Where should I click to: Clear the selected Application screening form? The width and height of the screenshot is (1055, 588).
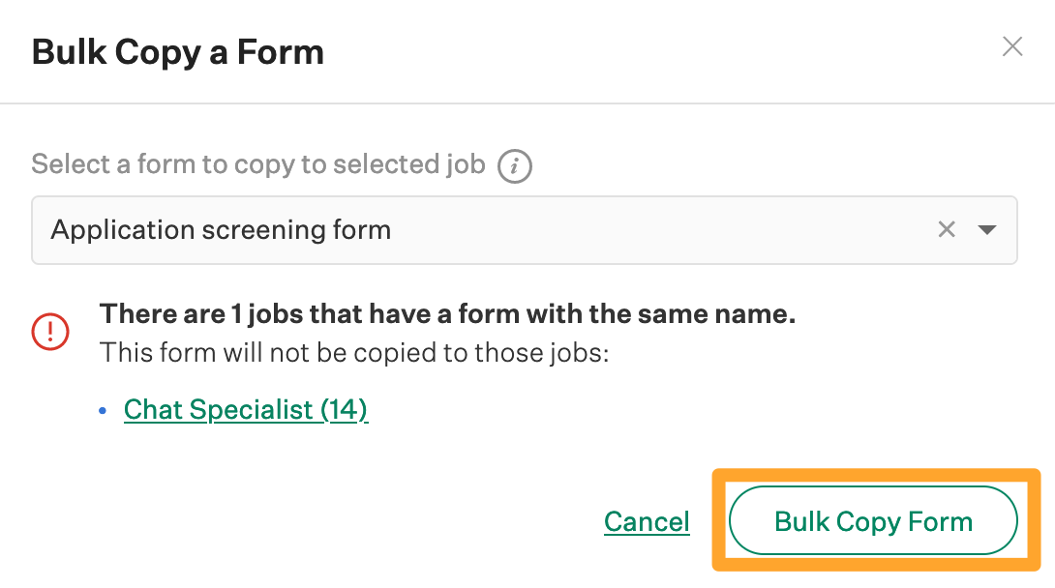[947, 229]
